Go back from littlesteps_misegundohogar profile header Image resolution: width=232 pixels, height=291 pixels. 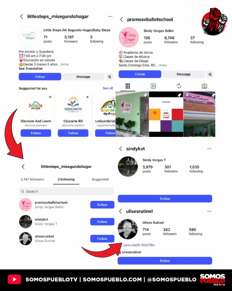22,16
